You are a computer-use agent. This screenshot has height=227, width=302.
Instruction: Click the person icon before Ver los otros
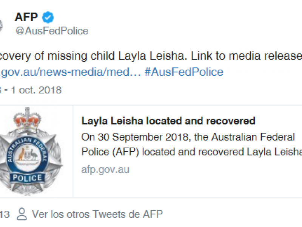click(22, 214)
